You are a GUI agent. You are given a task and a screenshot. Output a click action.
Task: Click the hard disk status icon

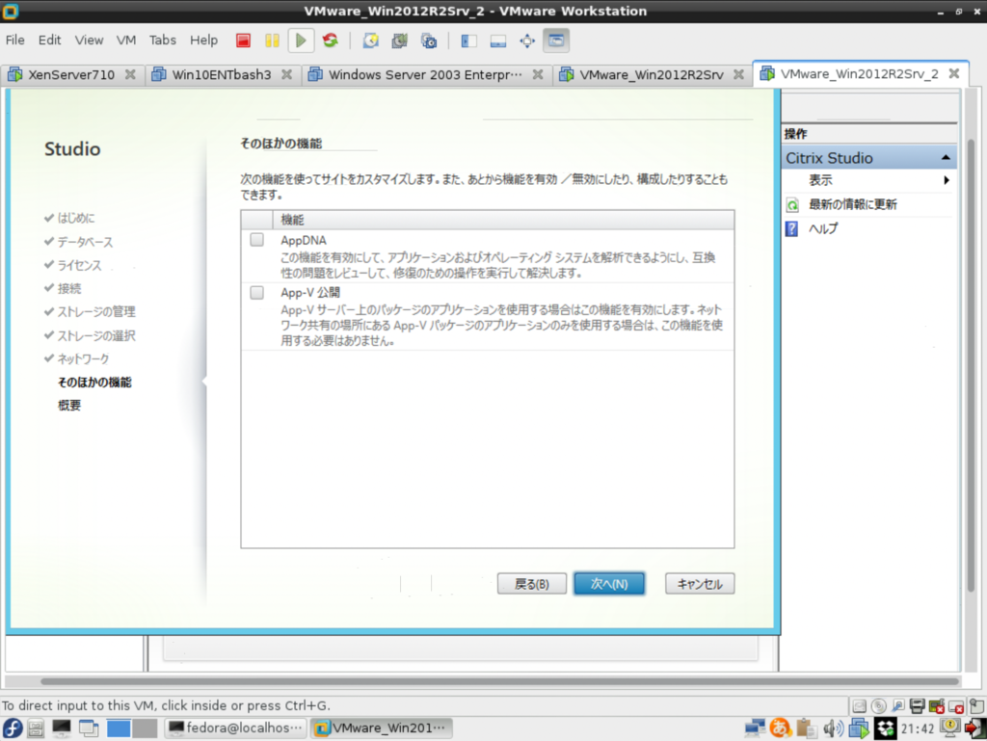(859, 706)
